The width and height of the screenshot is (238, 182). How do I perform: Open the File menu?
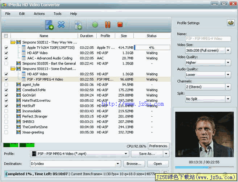8,14
